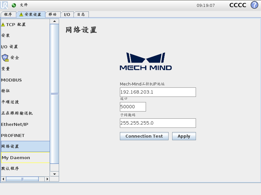This screenshot has width=261, height=195.
Task: Click the Mech-Mind logo image
Action: point(146,62)
